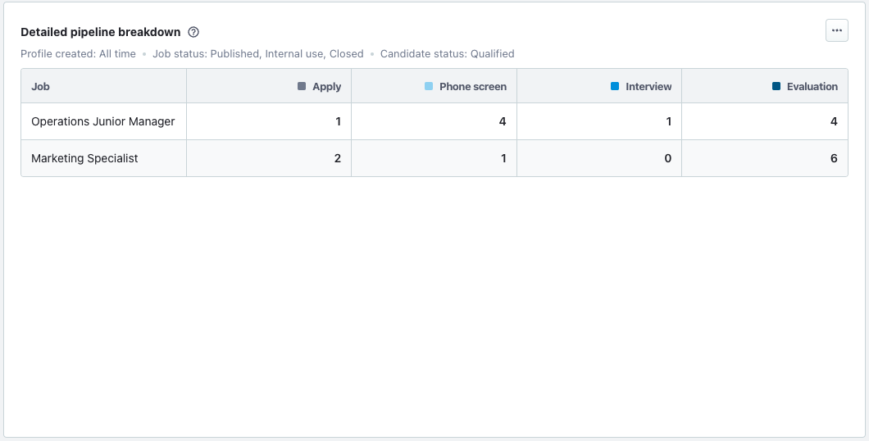869x441 pixels.
Task: Sort by the Phone screen column header
Action: pyautogui.click(x=472, y=86)
